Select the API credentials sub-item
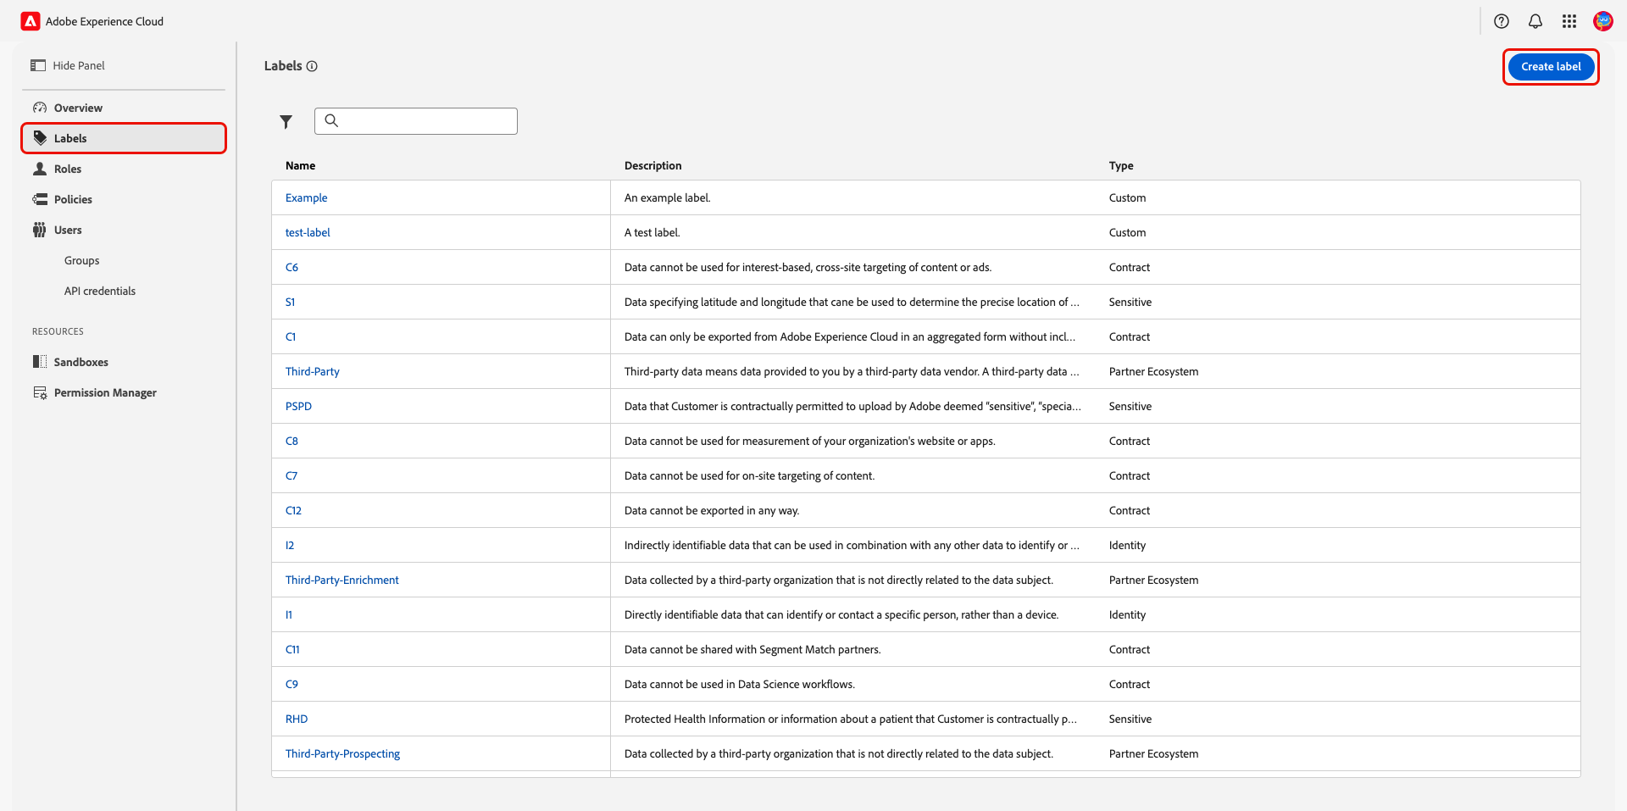Screen dimensions: 1627x811 tap(100, 291)
